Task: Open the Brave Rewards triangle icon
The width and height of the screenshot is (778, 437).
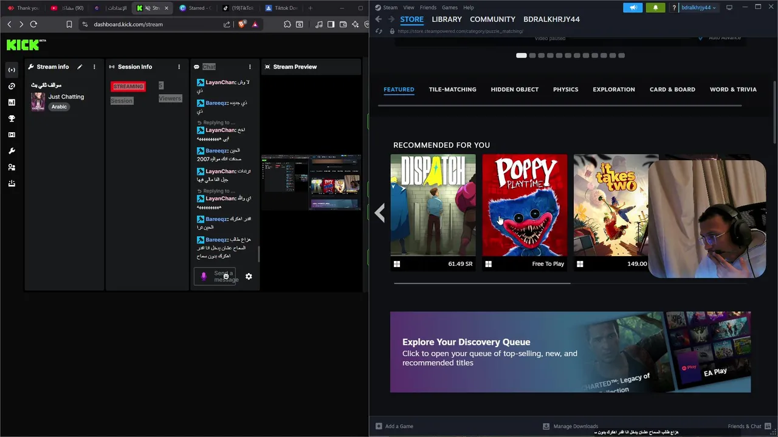Action: [x=255, y=24]
